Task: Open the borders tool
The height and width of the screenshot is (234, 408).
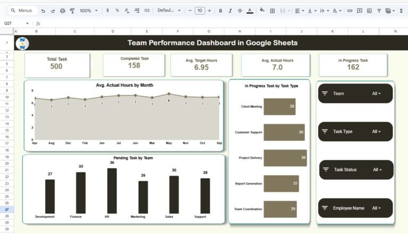Action: (x=273, y=11)
